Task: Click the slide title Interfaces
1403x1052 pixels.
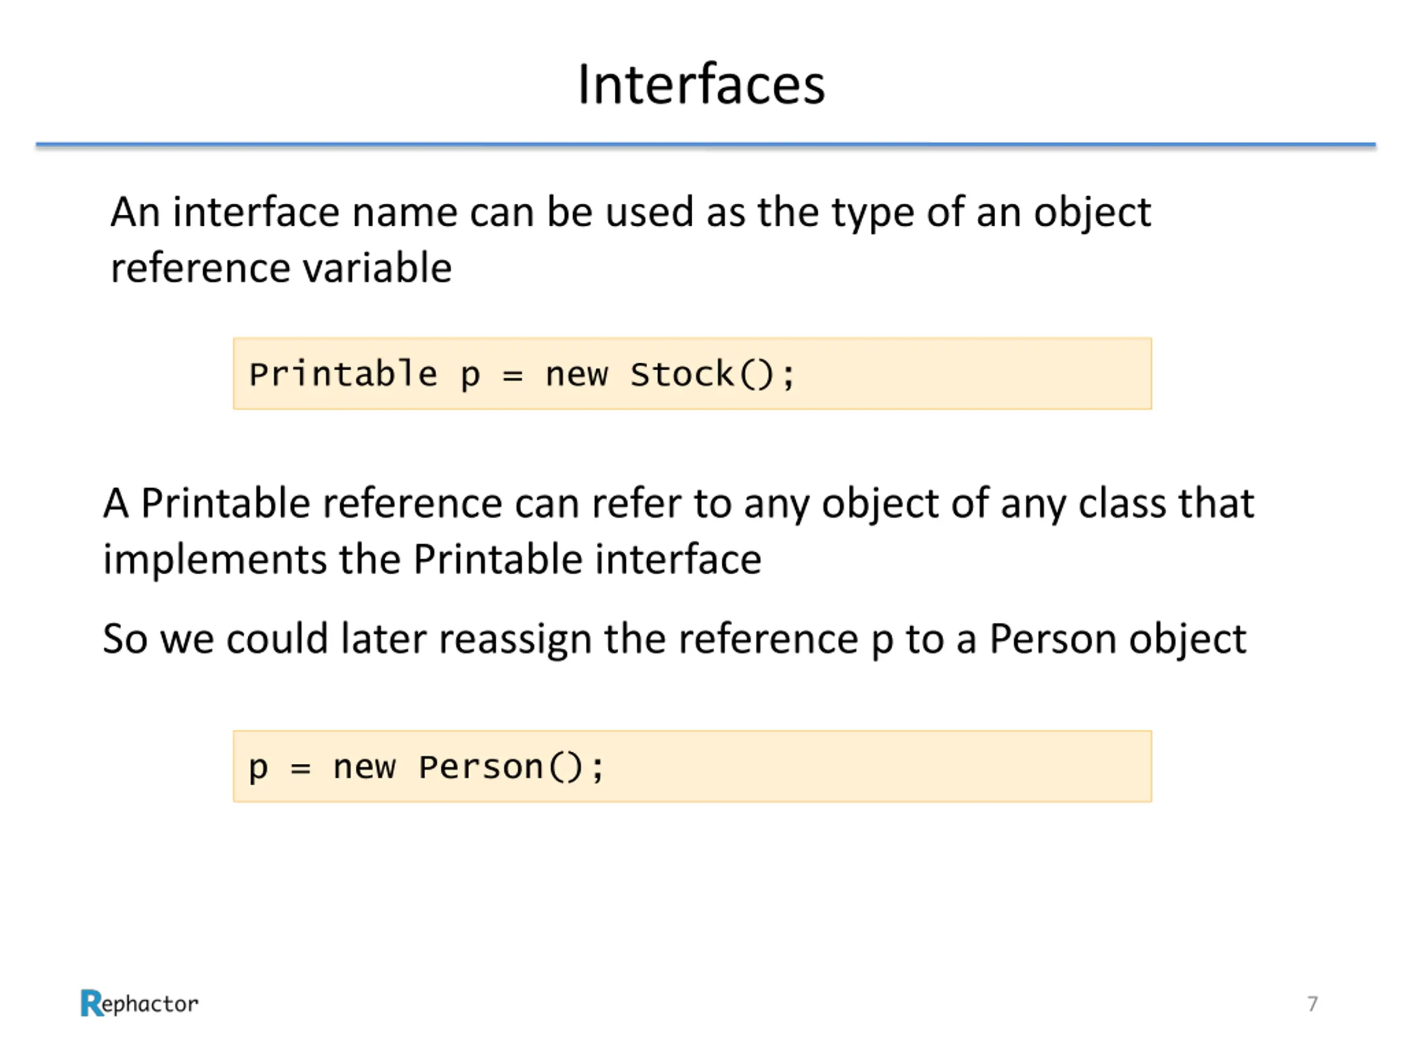Action: point(701,84)
